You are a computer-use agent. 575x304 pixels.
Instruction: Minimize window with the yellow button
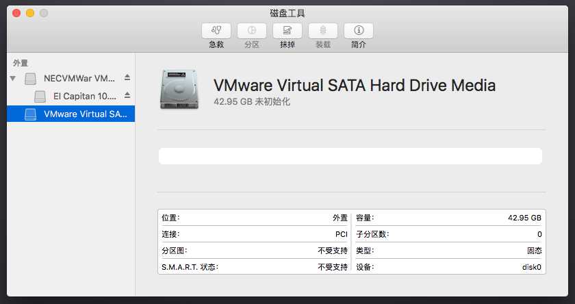30,14
